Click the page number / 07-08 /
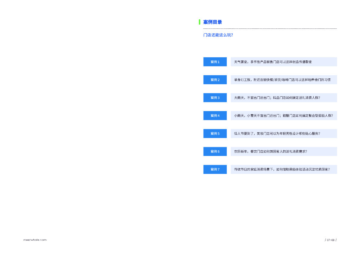Viewport: 360px width, 254px height. pos(330,240)
